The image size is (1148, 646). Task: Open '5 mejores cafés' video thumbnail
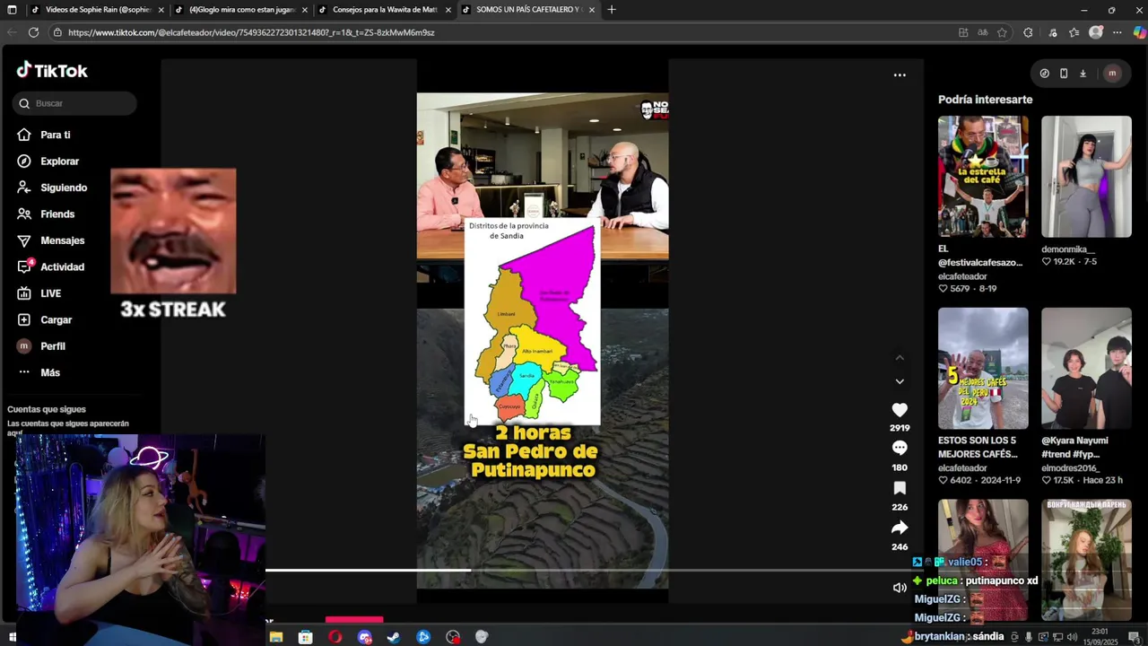pyautogui.click(x=983, y=368)
